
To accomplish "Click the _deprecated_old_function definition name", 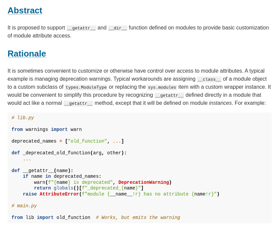I will point(56,153).
